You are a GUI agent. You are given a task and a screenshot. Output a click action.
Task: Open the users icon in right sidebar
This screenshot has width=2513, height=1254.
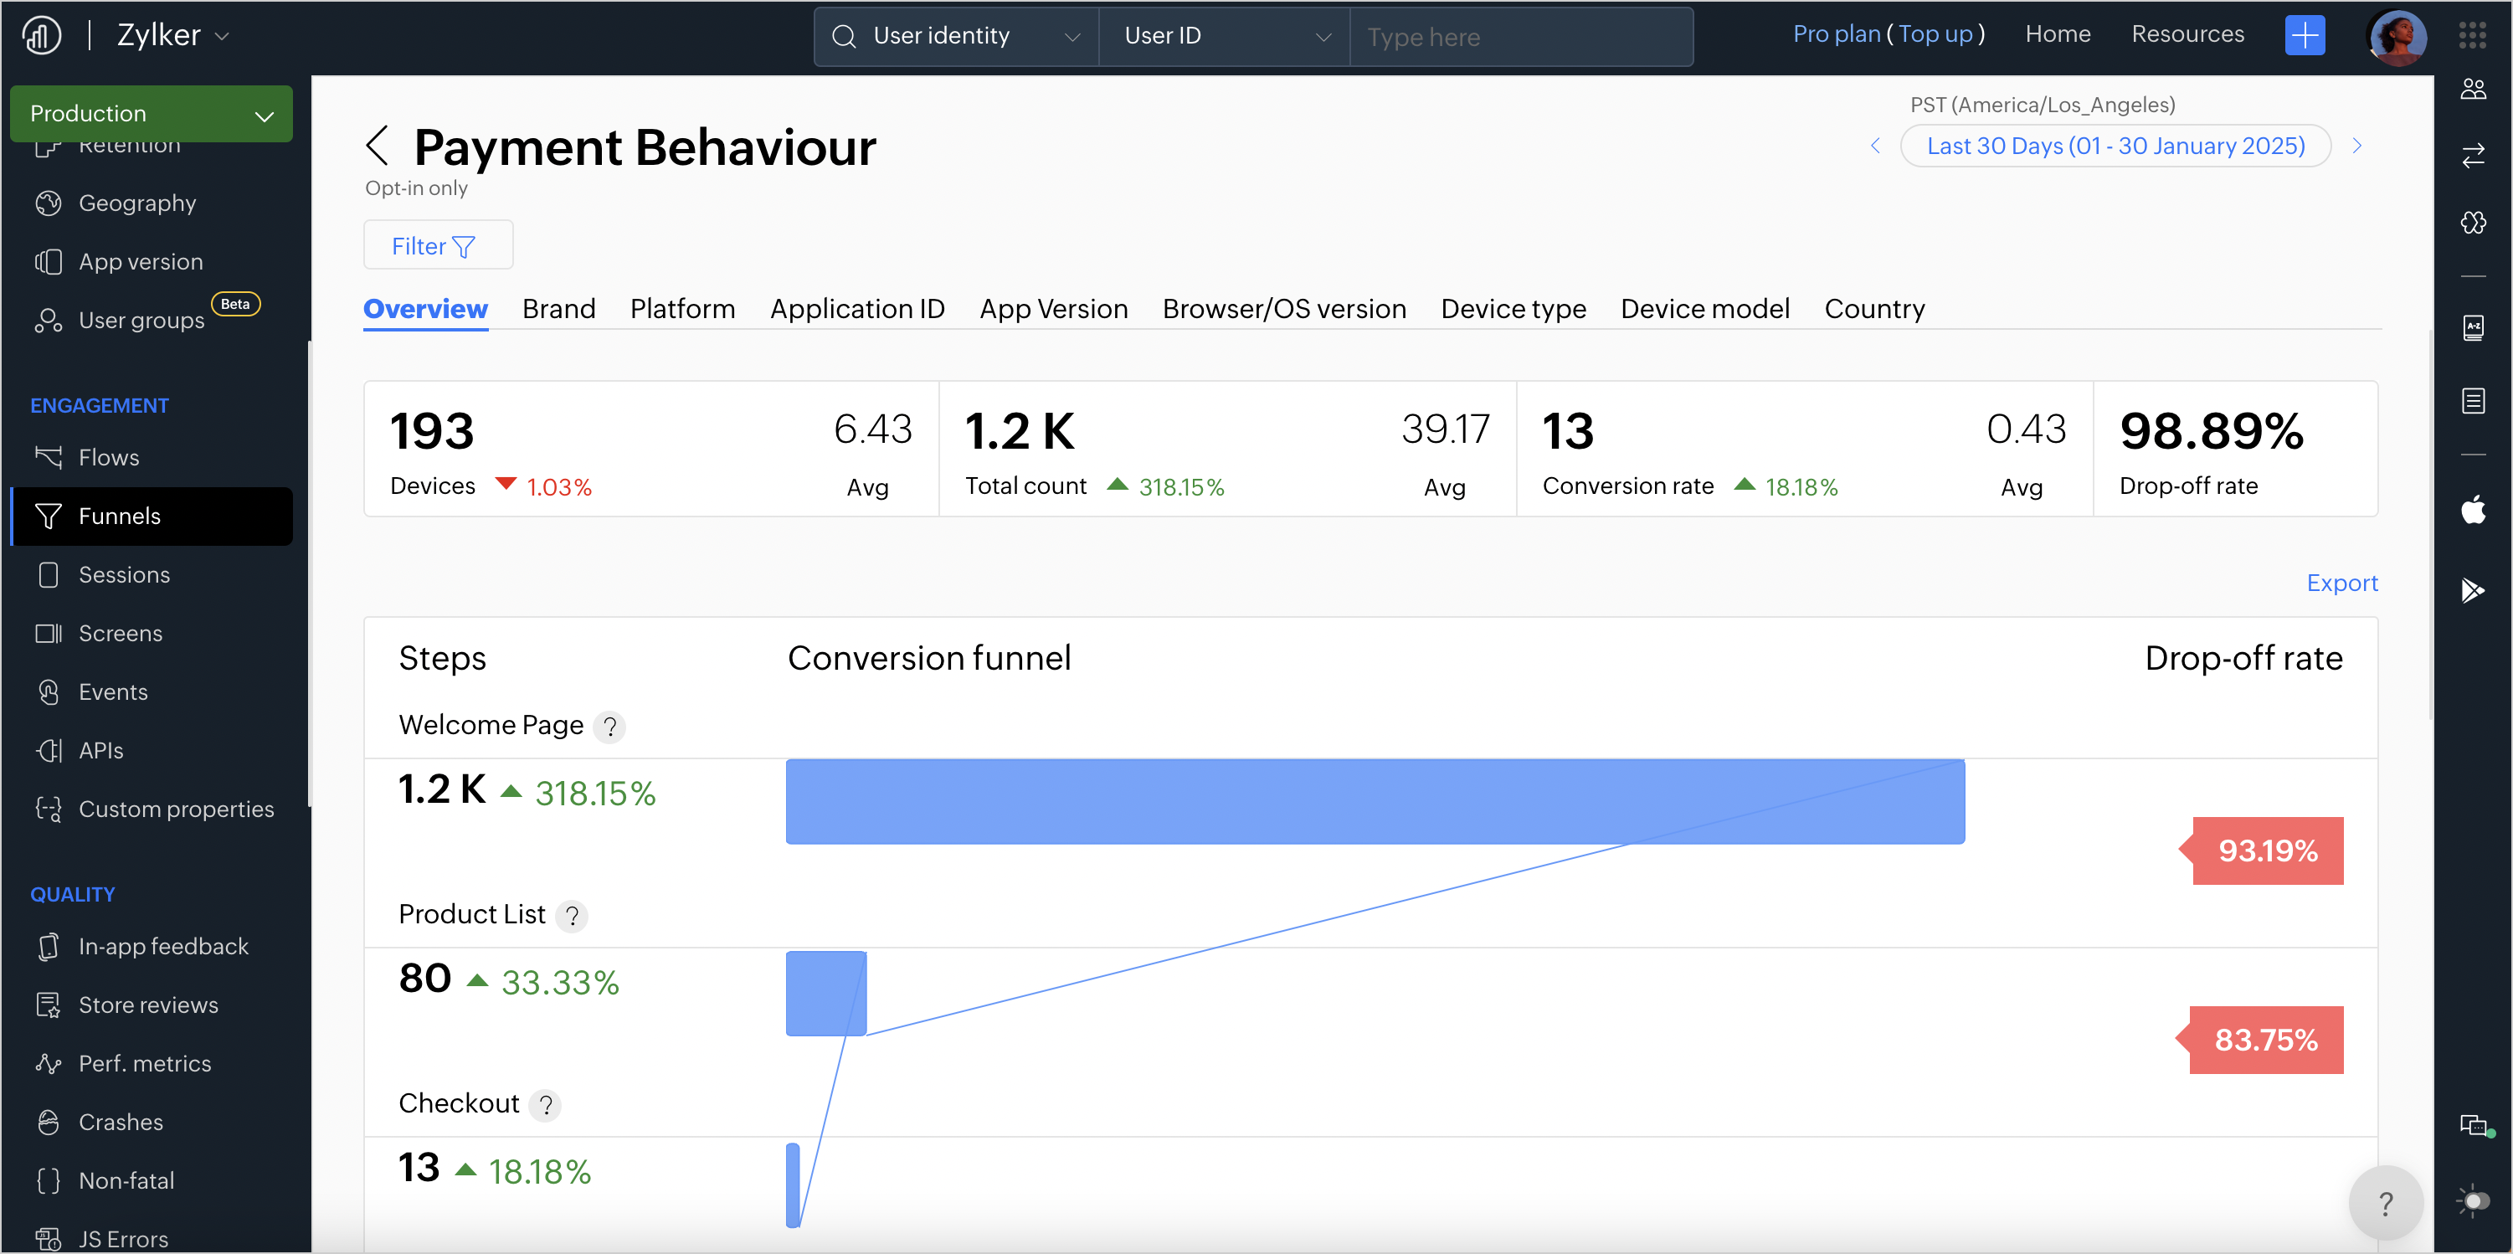(x=2472, y=90)
